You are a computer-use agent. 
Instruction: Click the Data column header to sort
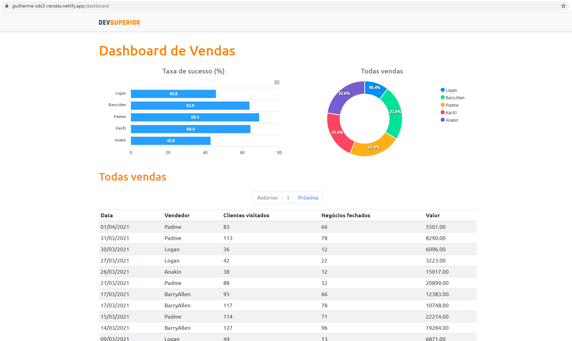(x=106, y=215)
